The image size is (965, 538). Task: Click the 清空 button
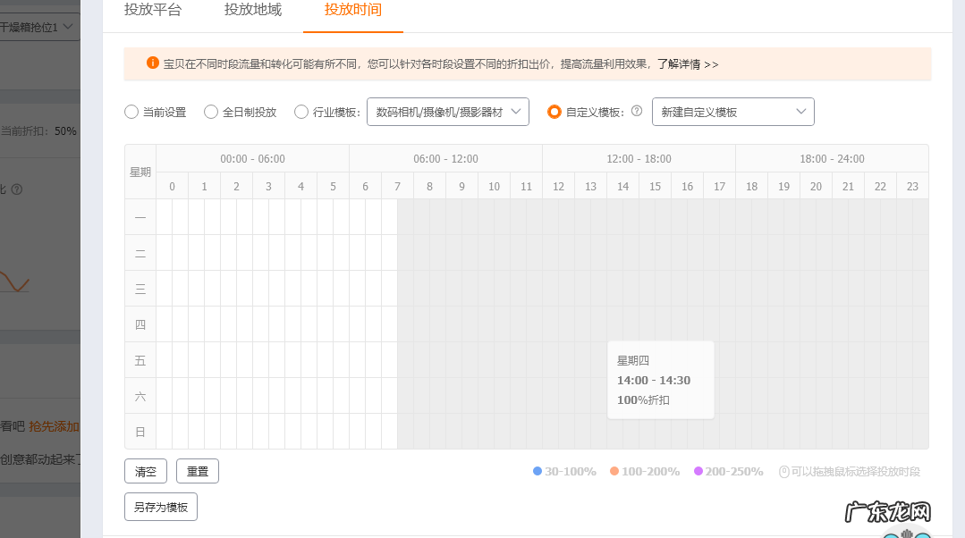(145, 471)
